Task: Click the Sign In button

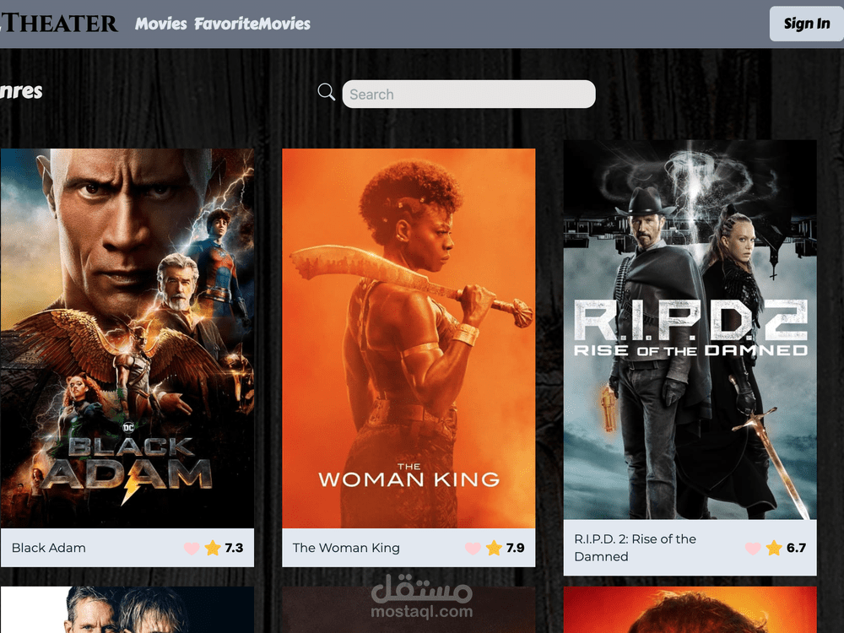Action: tap(806, 24)
